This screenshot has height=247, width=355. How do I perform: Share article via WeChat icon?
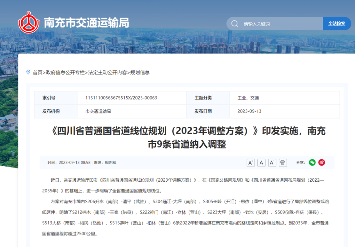click(x=312, y=162)
